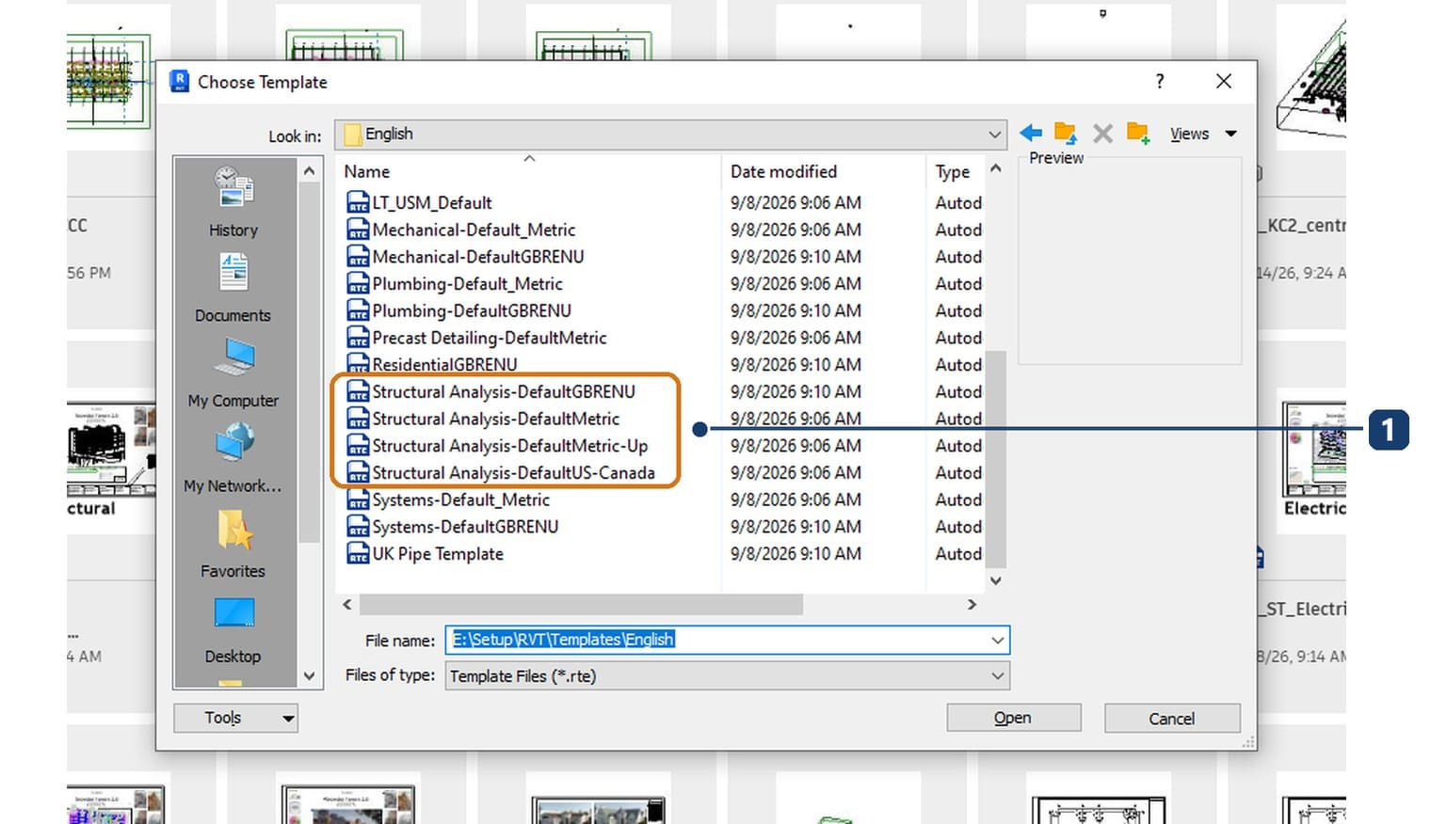Select Mechanical-DefaultGBRENU template
The image size is (1431, 824).
coord(478,257)
